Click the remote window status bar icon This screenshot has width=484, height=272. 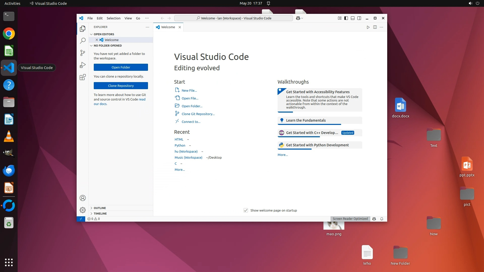(81, 219)
